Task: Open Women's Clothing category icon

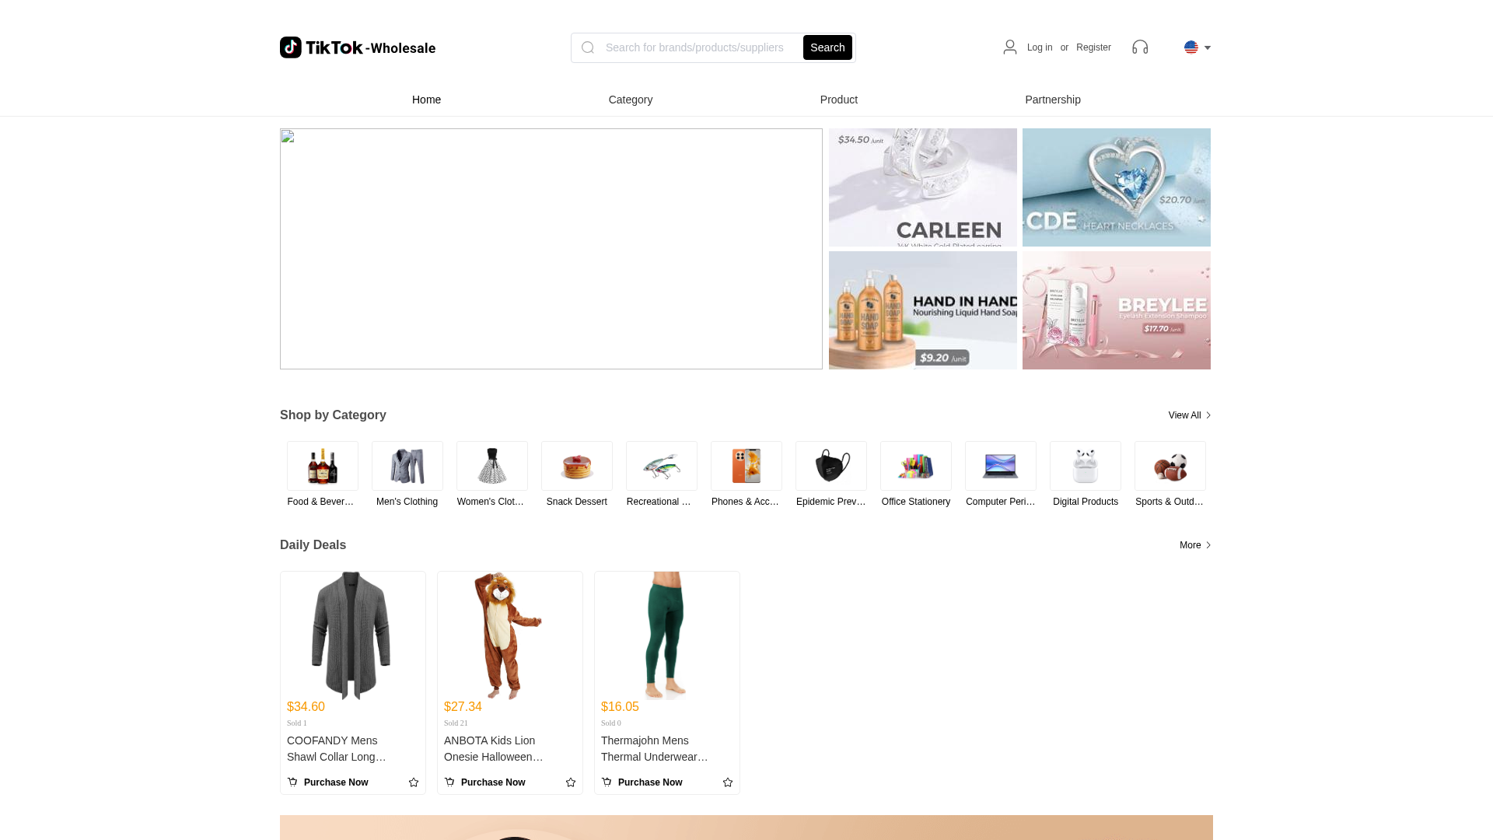Action: click(492, 466)
